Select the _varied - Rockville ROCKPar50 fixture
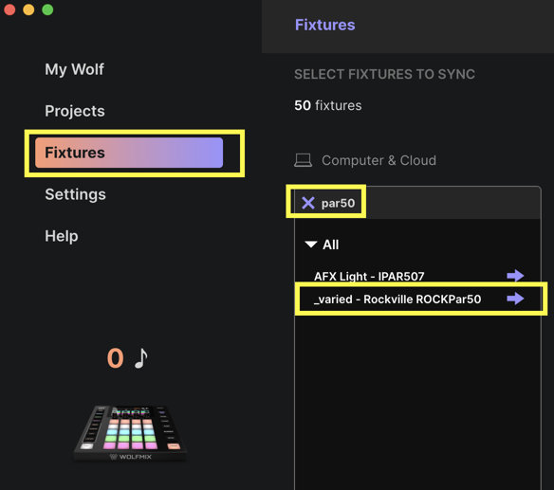This screenshot has height=490, width=554. click(x=397, y=299)
